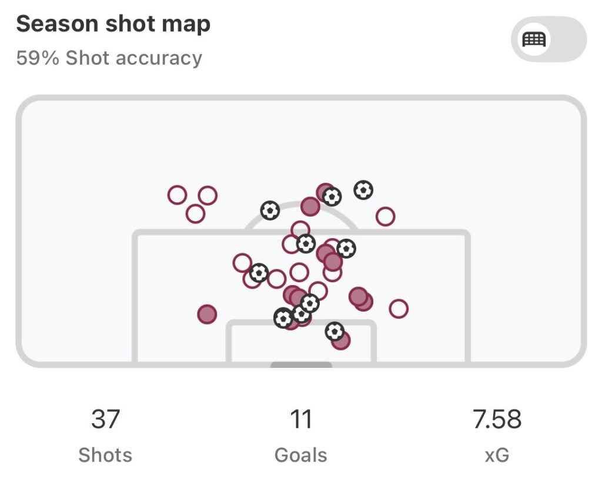Image resolution: width=602 pixels, height=495 pixels.
Task: Tap the 59% Shot accuracy text
Action: (x=109, y=58)
